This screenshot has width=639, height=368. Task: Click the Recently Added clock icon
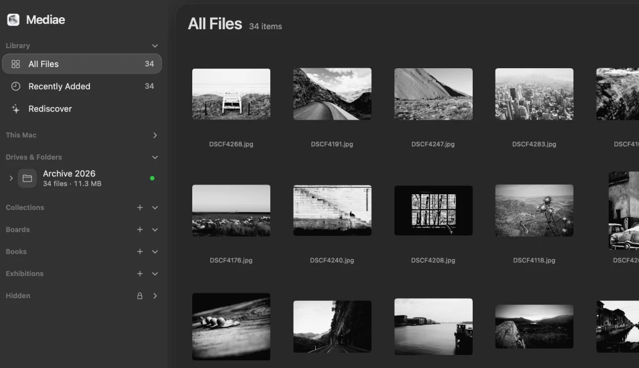(x=16, y=86)
